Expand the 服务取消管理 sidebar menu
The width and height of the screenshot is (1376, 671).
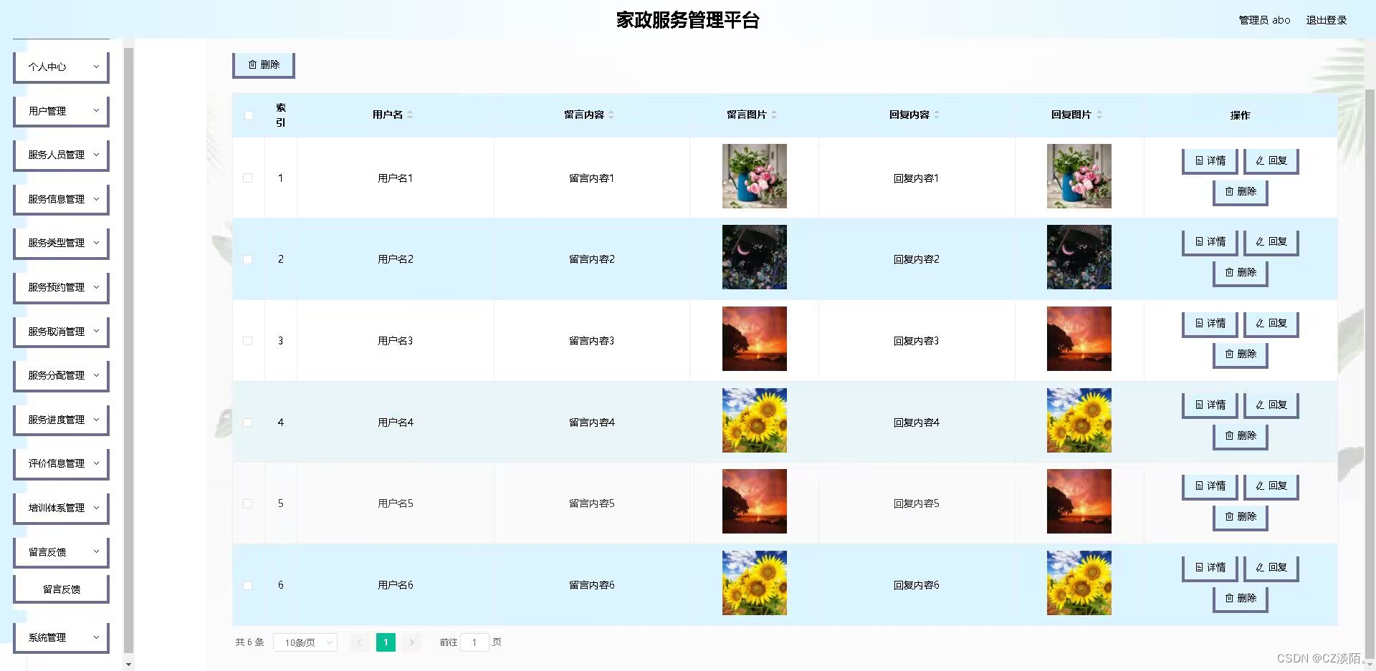(61, 332)
